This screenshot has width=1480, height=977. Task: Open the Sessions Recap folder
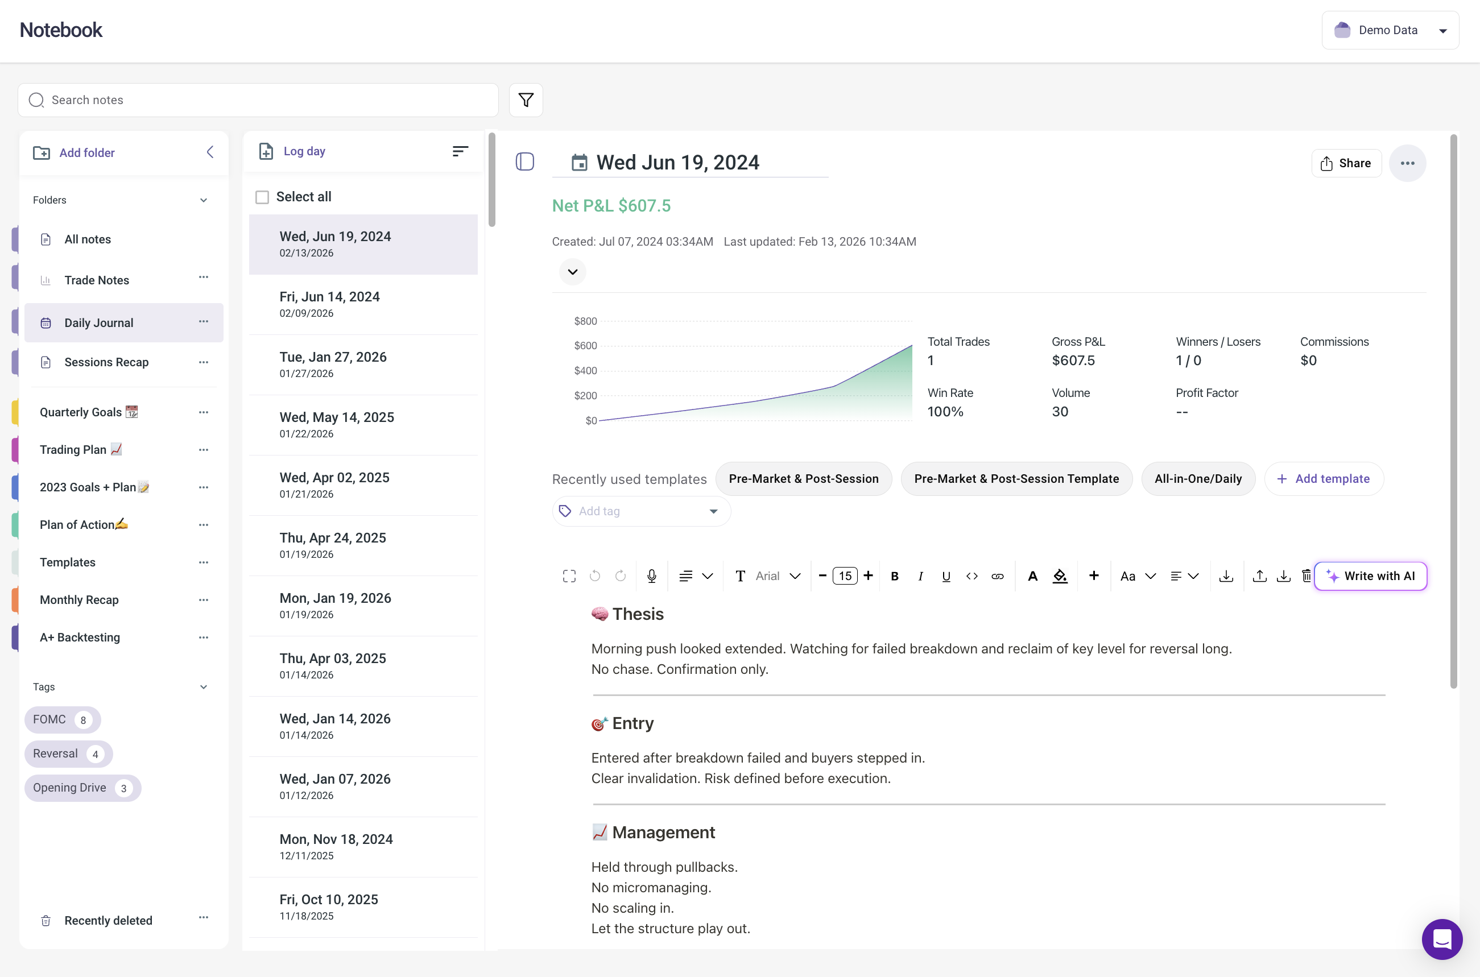(x=106, y=362)
